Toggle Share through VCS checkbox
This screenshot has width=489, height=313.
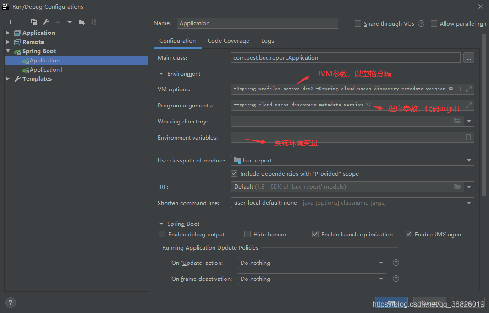point(358,23)
